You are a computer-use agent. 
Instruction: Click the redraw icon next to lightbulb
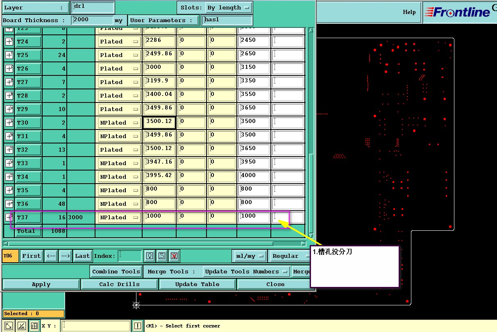pos(162,256)
